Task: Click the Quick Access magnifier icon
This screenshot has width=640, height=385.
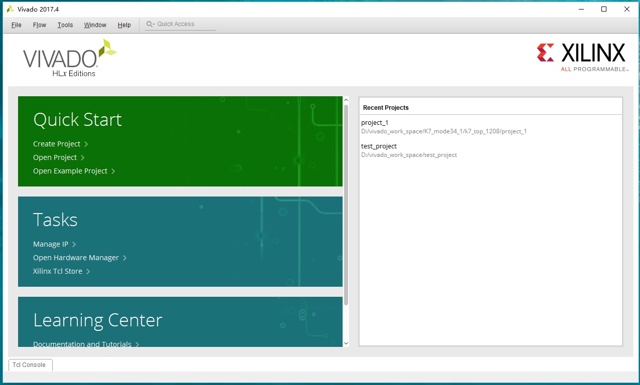Action: 150,24
